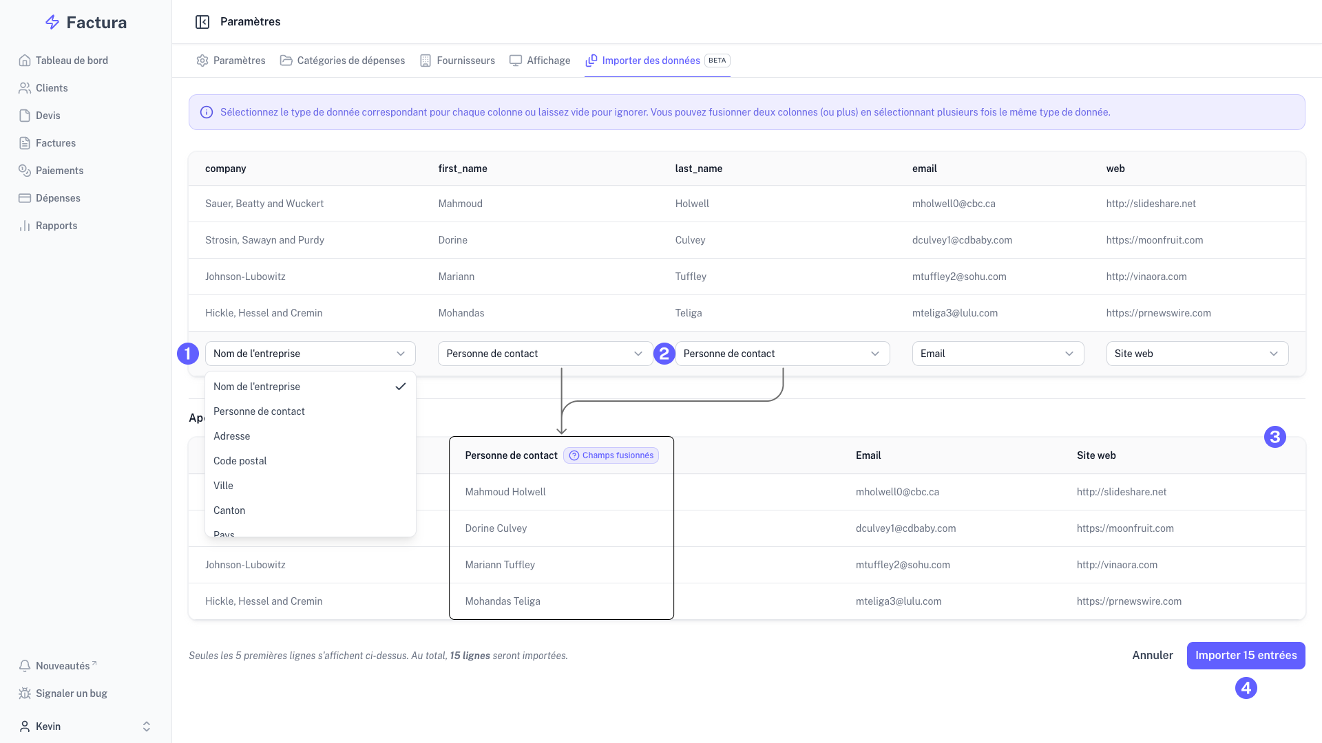This screenshot has width=1322, height=743.
Task: Expand the Email column type dropdown
Action: click(x=998, y=354)
